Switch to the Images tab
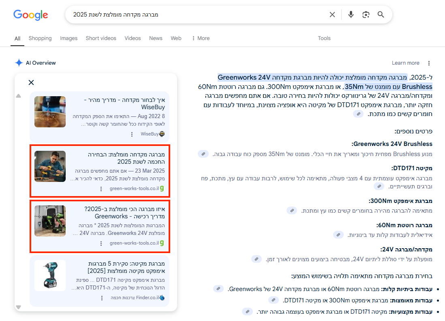 tap(68, 38)
